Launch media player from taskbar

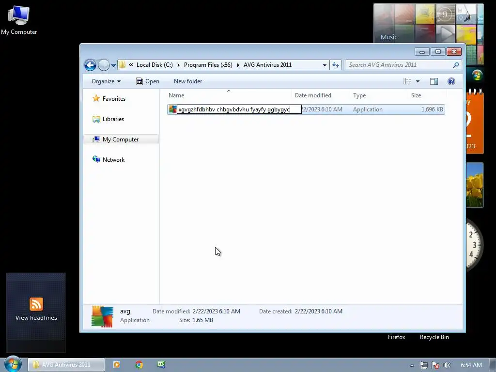[x=116, y=365]
